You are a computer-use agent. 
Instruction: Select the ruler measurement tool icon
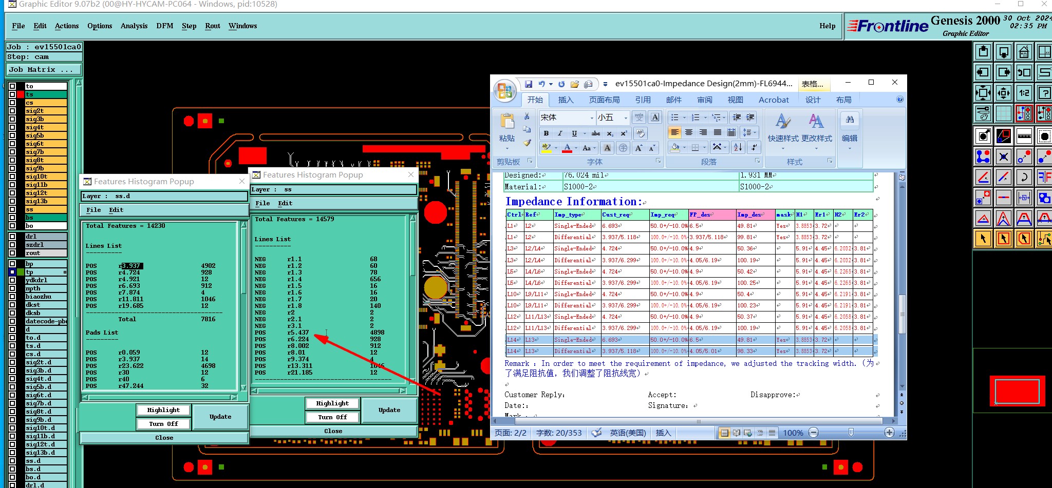[x=1024, y=136]
